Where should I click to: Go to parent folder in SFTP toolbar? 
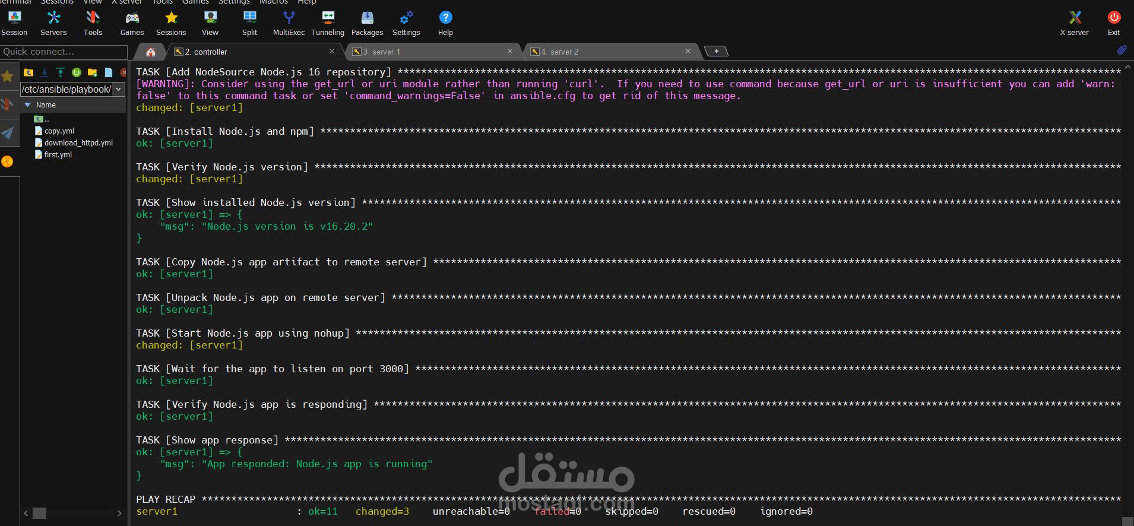coord(28,72)
